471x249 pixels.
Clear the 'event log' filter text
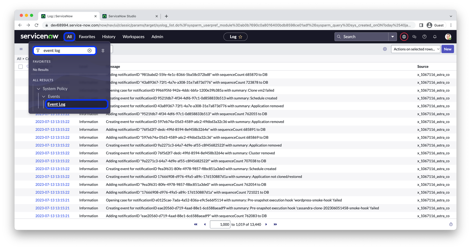point(90,50)
